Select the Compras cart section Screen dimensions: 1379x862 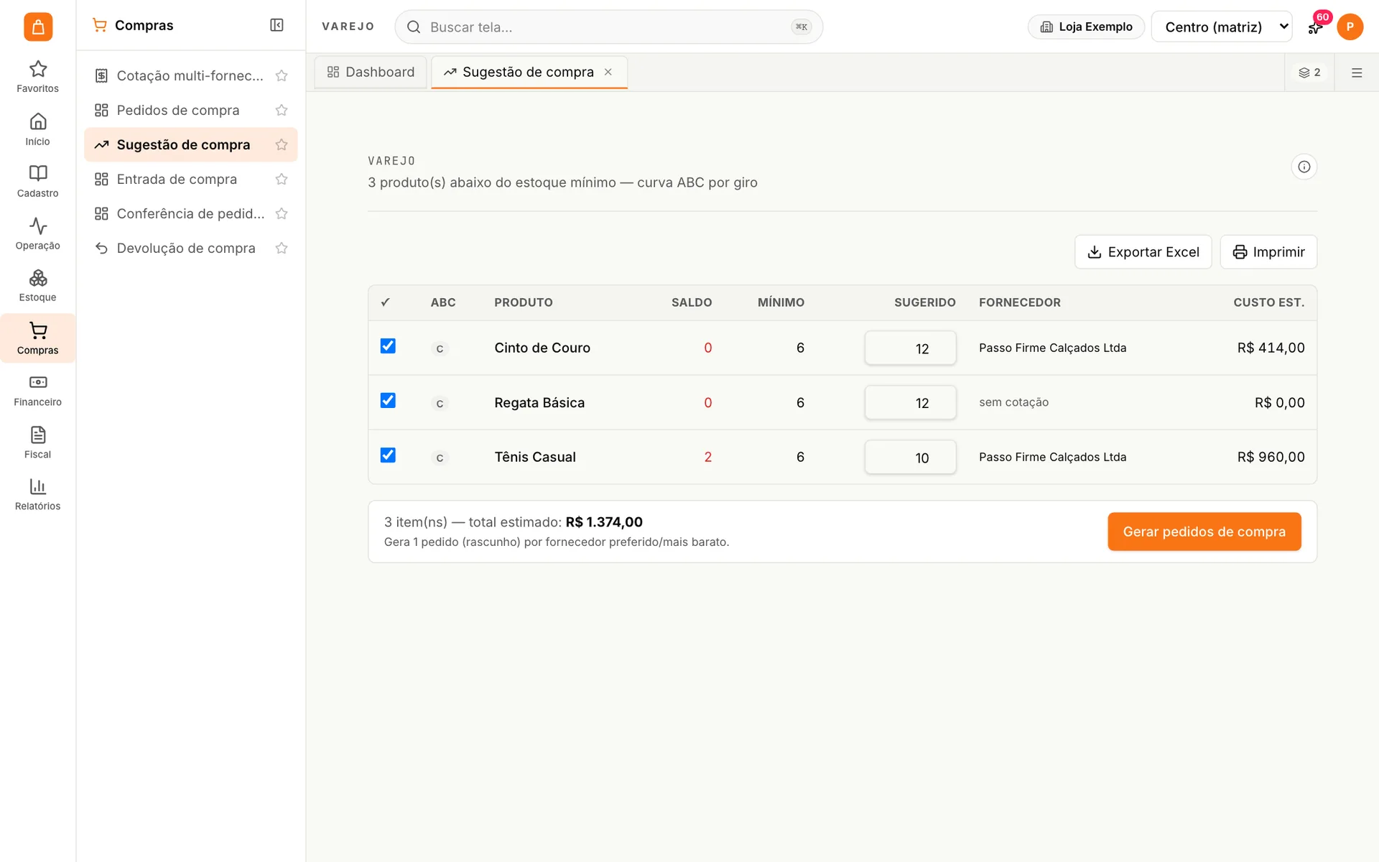point(38,338)
